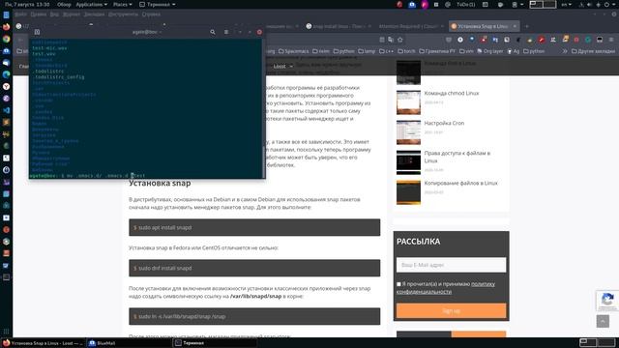
Task: Open the Applications menu
Action: [x=91, y=4]
